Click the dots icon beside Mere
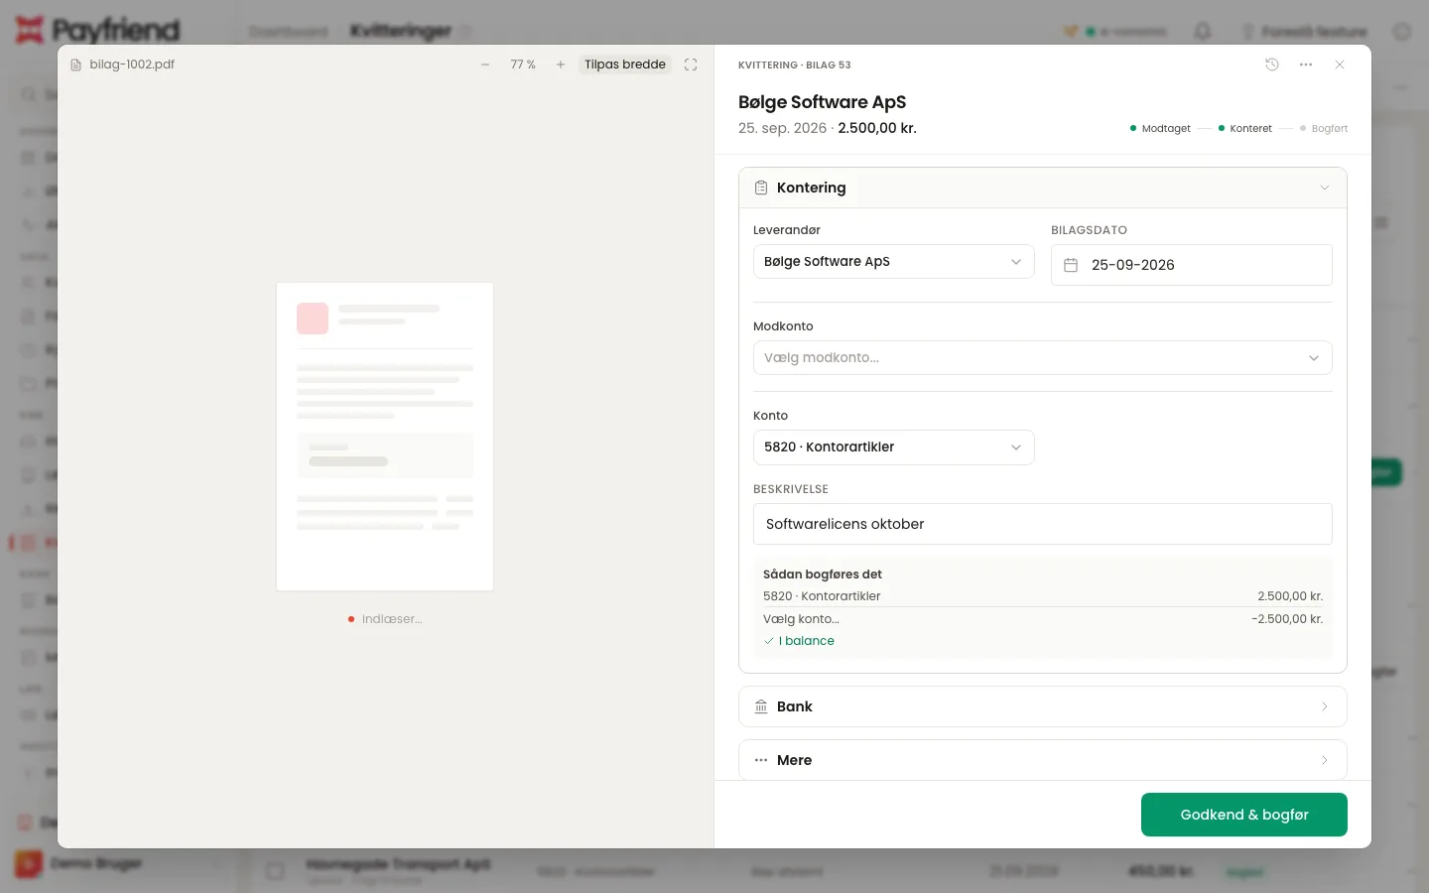Image resolution: width=1429 pixels, height=893 pixels. click(x=761, y=760)
